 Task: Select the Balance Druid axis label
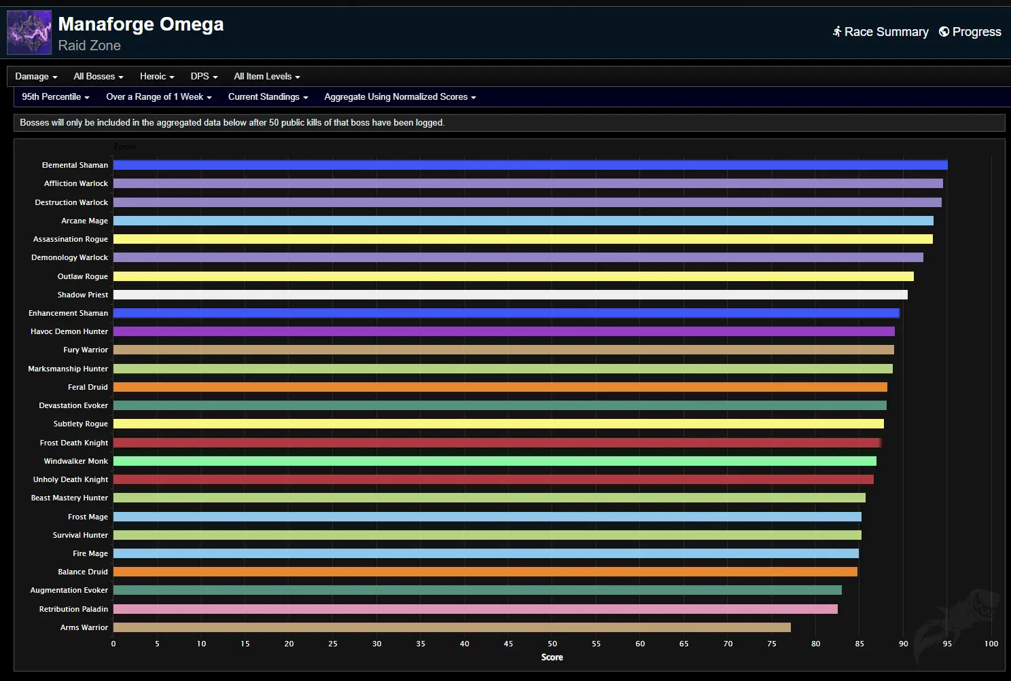(x=83, y=572)
